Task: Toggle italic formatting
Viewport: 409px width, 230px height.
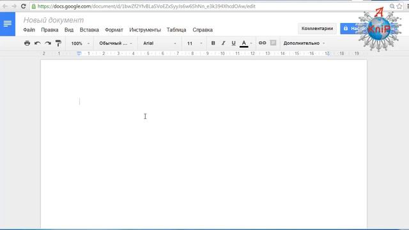Action: click(x=223, y=43)
